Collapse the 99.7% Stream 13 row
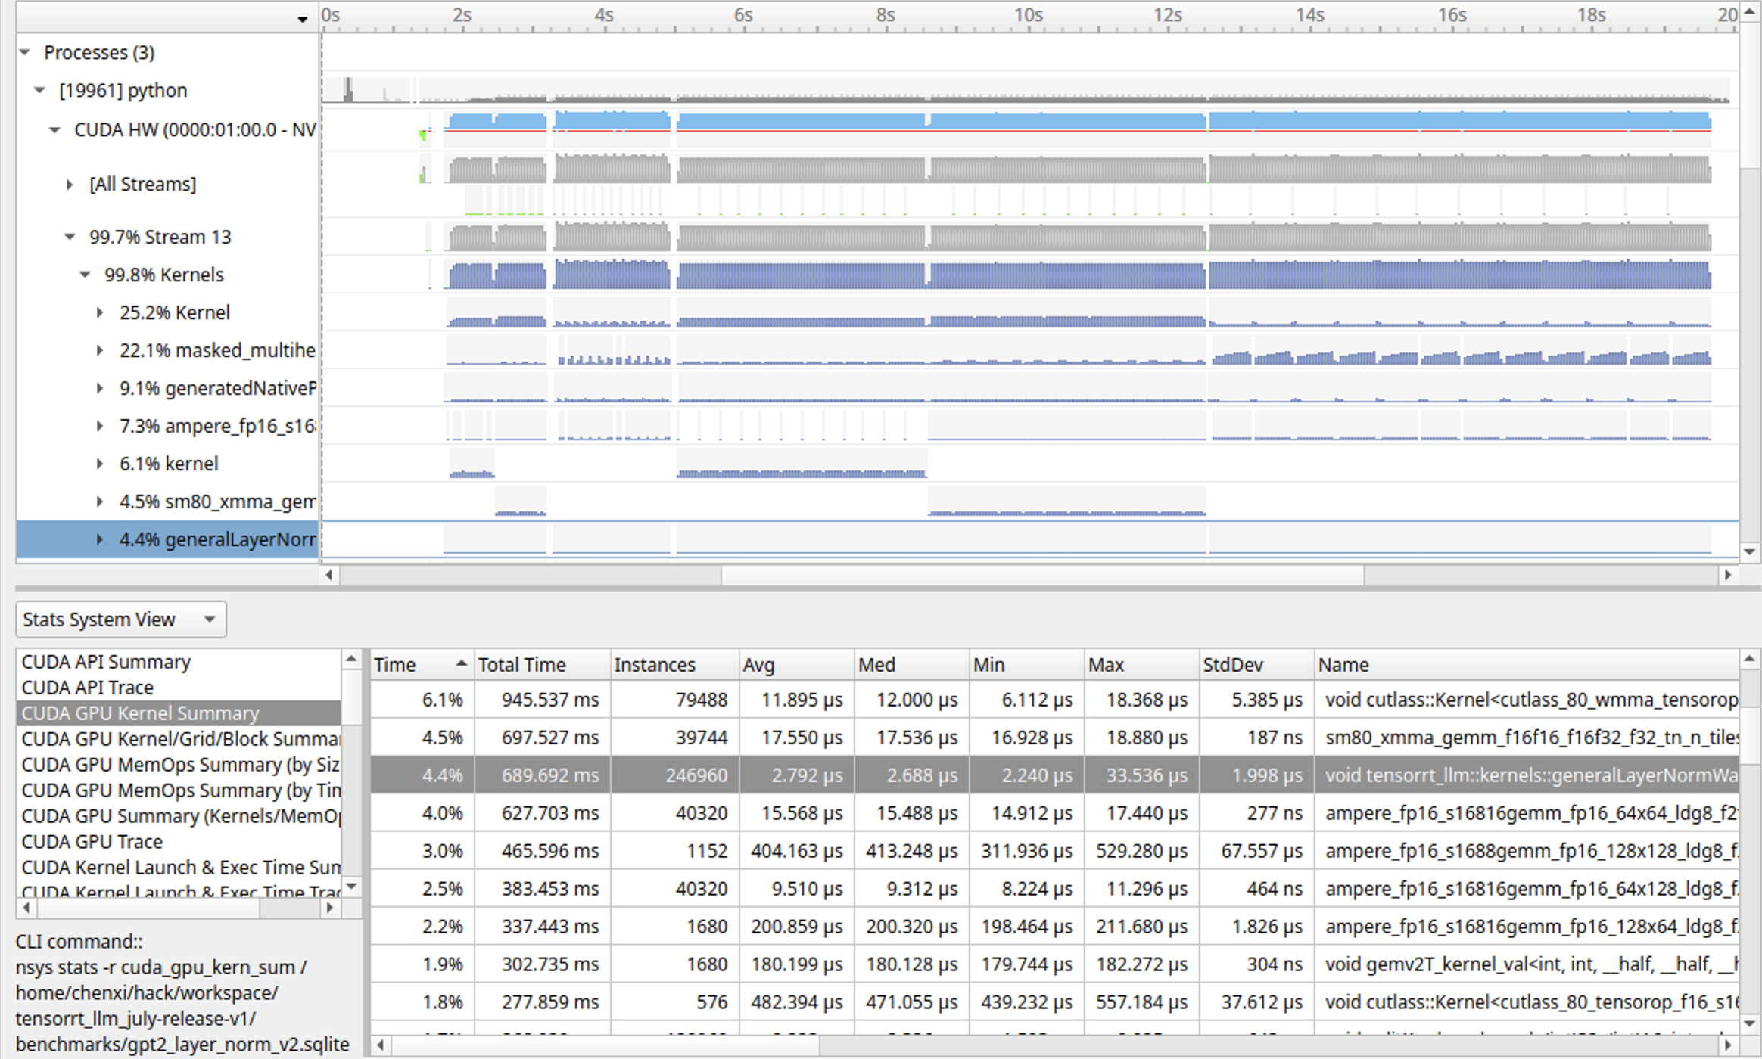1762x1059 pixels. 70,238
